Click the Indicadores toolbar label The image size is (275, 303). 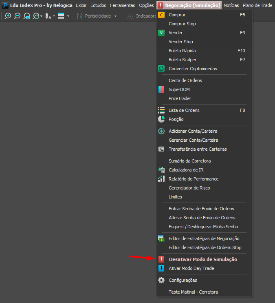[146, 16]
